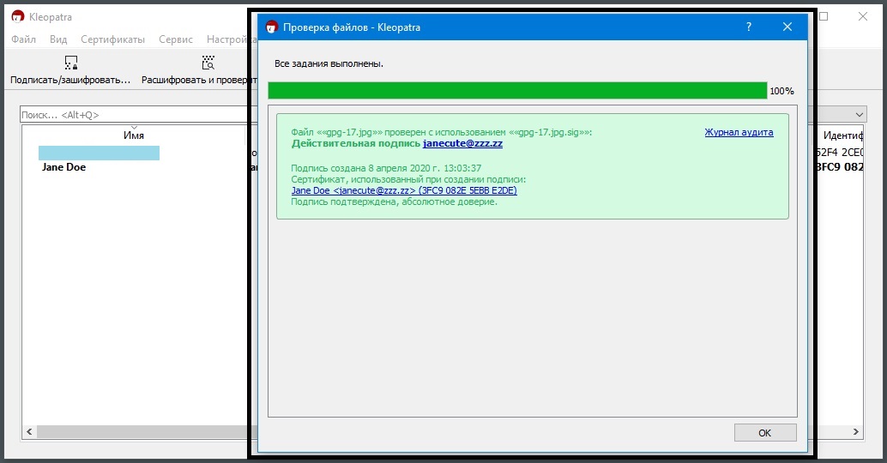Open the Jane Doe certificate link
Screen dimensions: 887x463
[404, 190]
